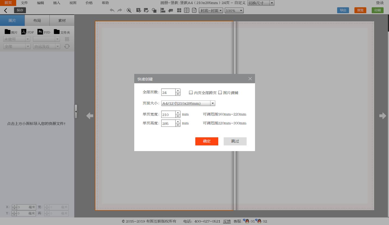Click the 预览 button
The height and width of the screenshot is (225, 389).
[360, 10]
